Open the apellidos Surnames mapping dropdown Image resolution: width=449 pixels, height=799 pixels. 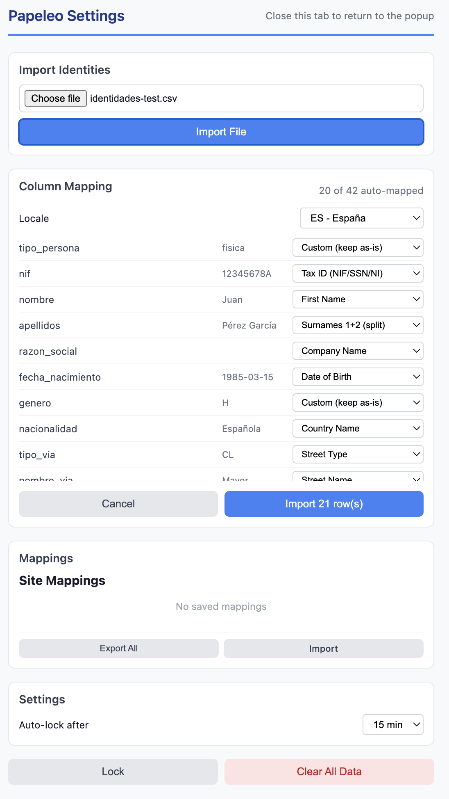pos(358,325)
